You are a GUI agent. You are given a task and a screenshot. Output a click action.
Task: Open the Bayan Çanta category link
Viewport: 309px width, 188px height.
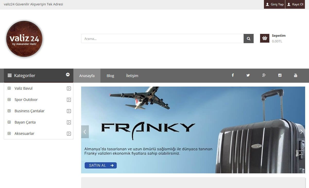click(25, 122)
